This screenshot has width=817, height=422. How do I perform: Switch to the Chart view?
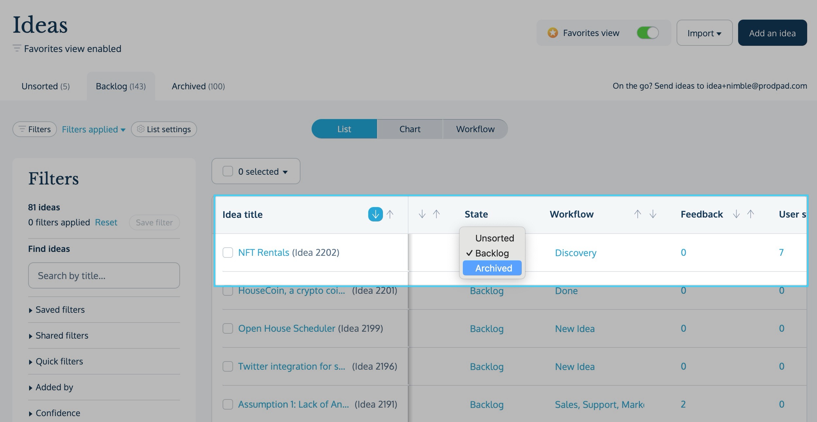tap(409, 129)
